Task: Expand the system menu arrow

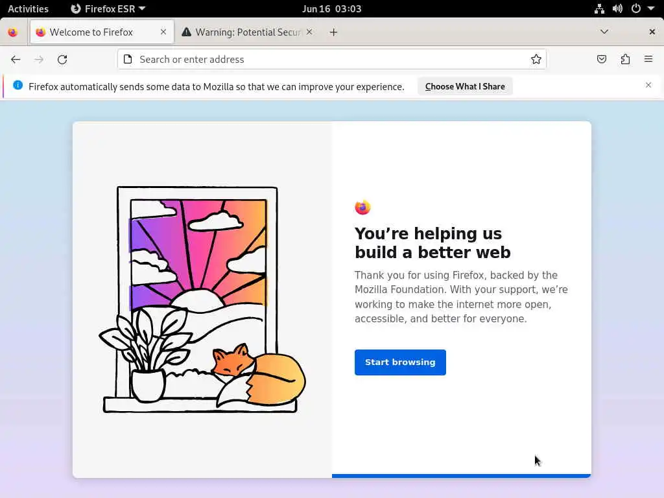Action: 651,8
